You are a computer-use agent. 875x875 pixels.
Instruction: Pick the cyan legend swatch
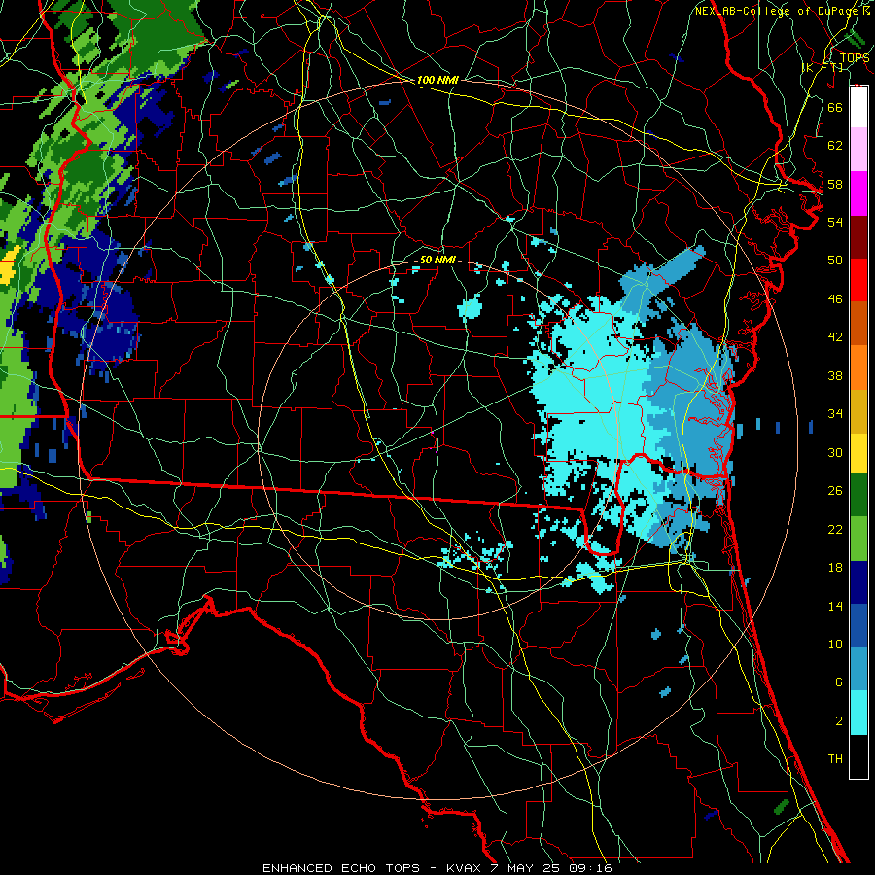pos(858,713)
